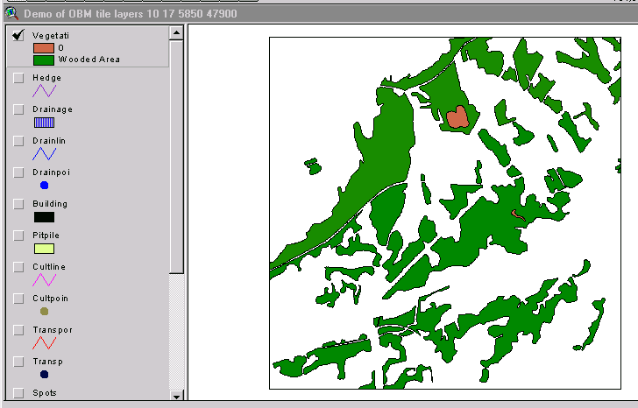Enable the Drainage layer checkbox

tap(18, 109)
